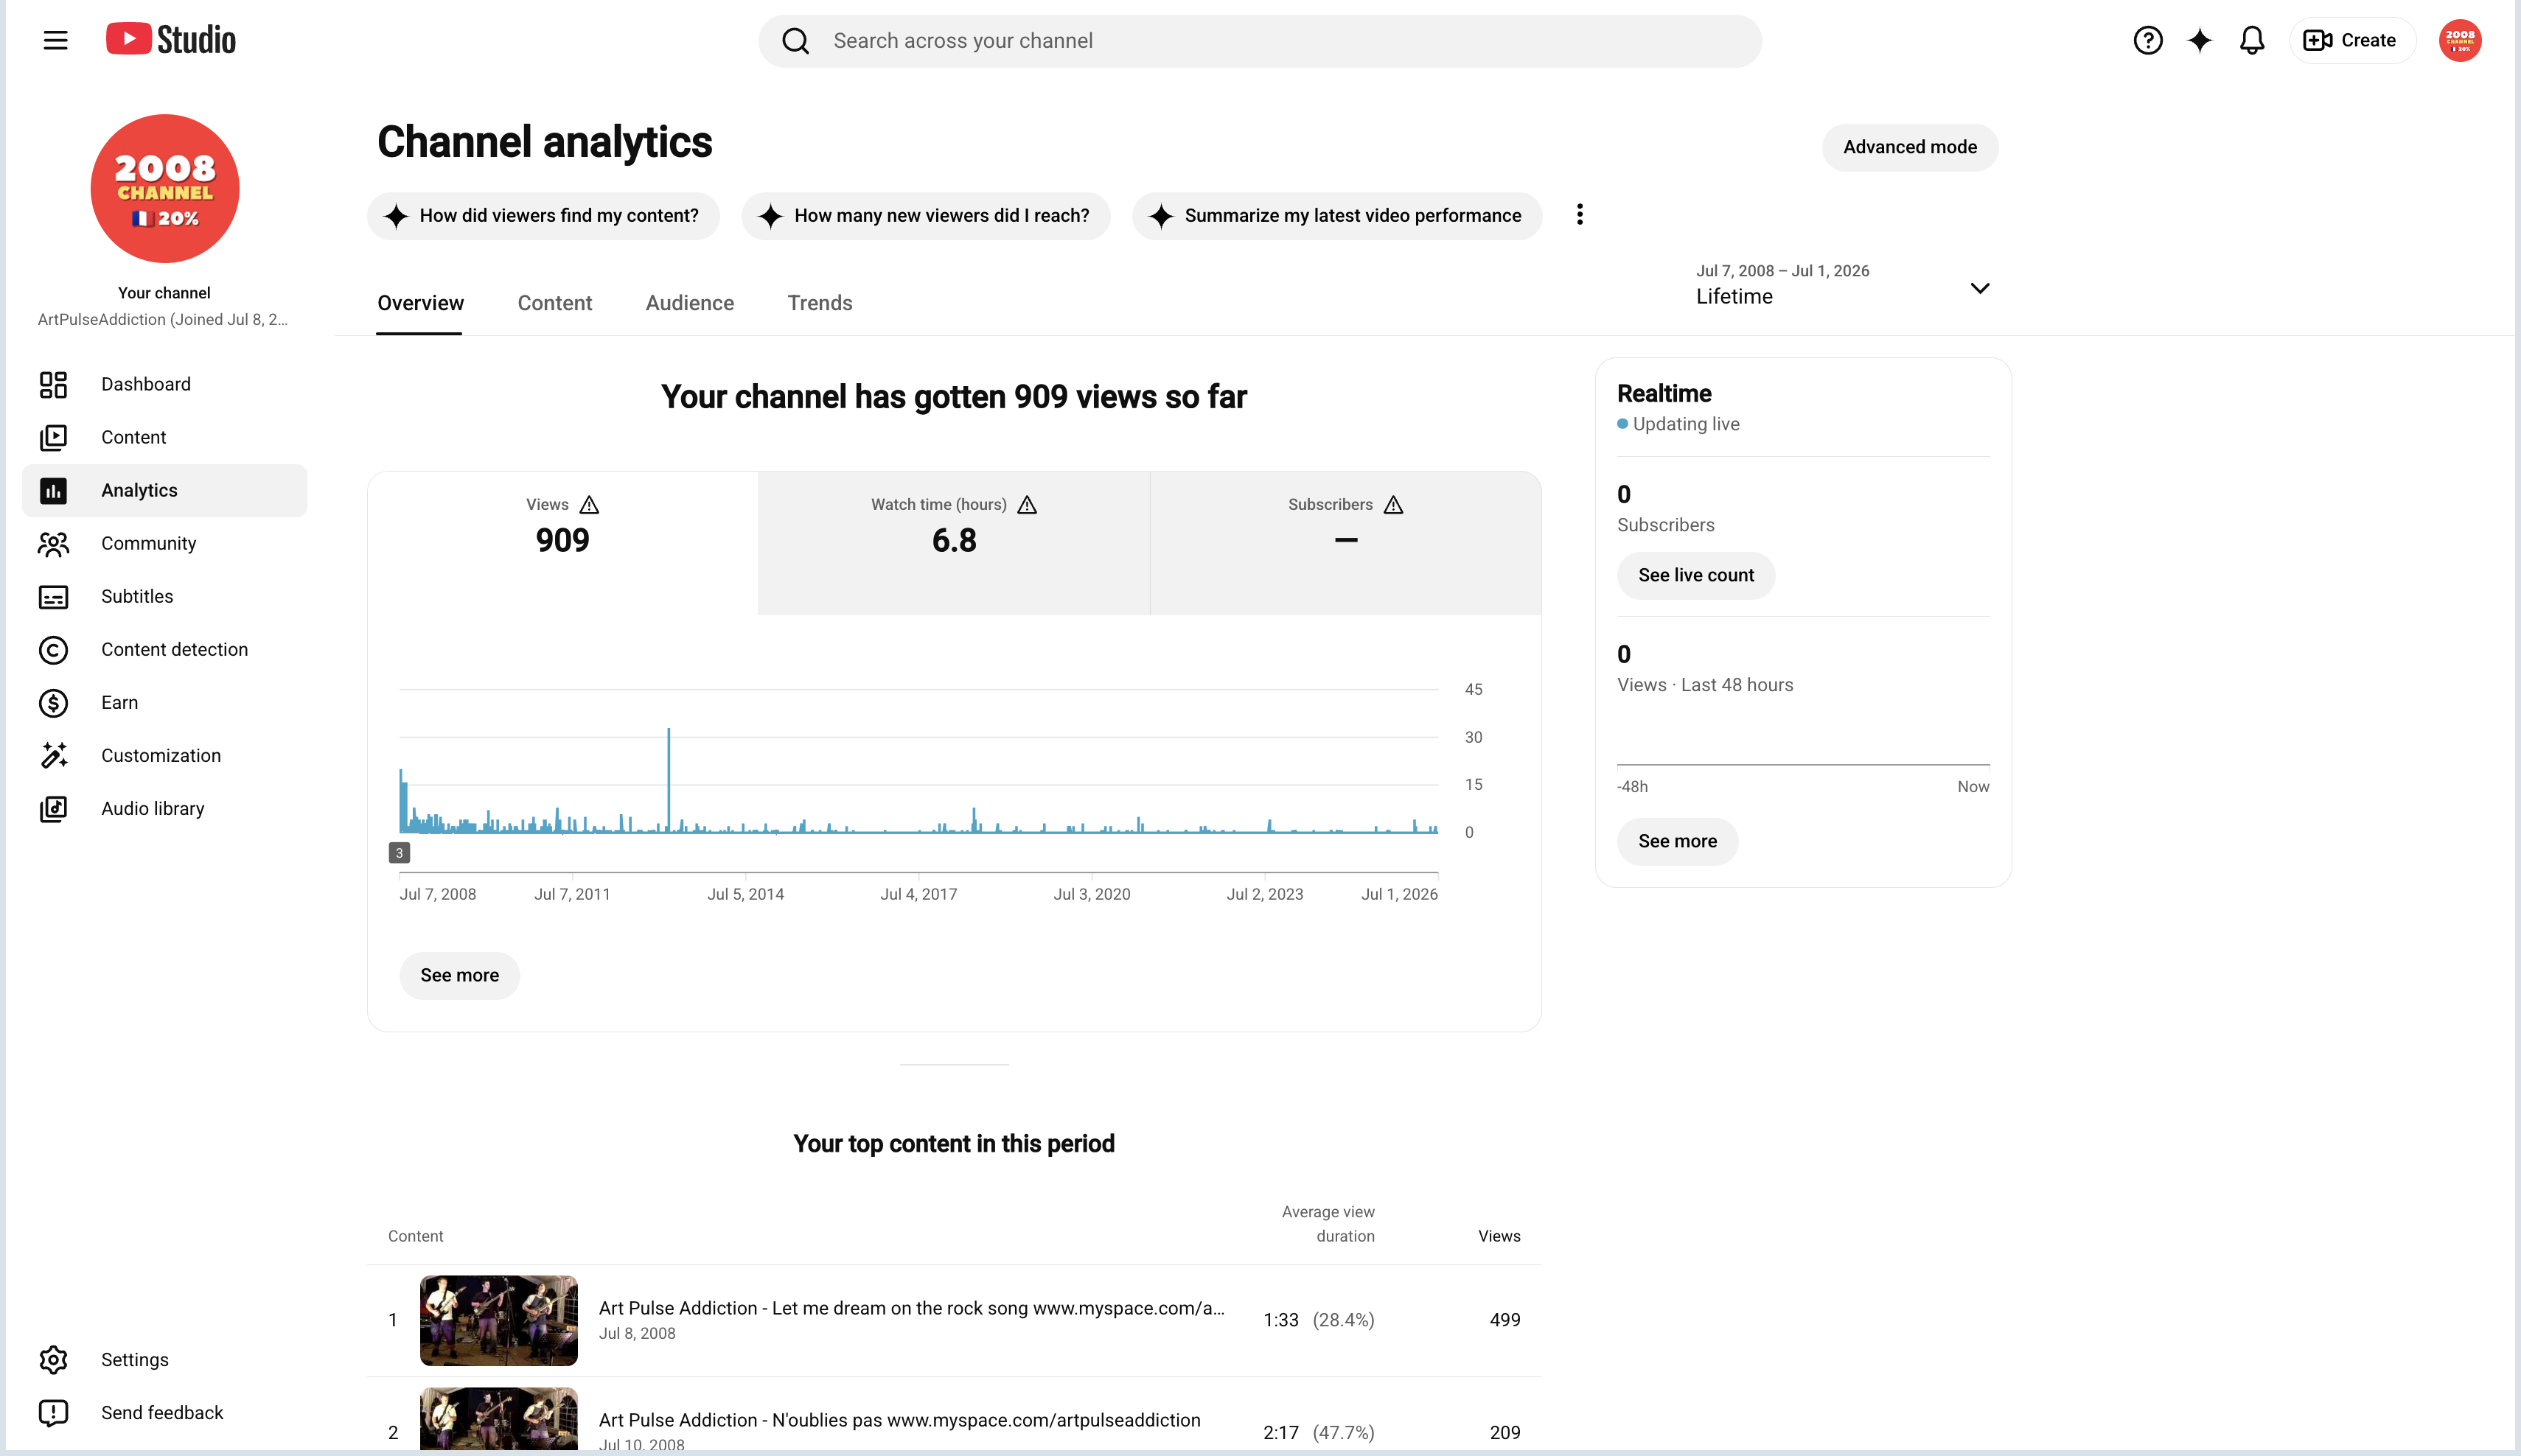Open the Ask Studio sparkle icon in header

coord(2200,40)
